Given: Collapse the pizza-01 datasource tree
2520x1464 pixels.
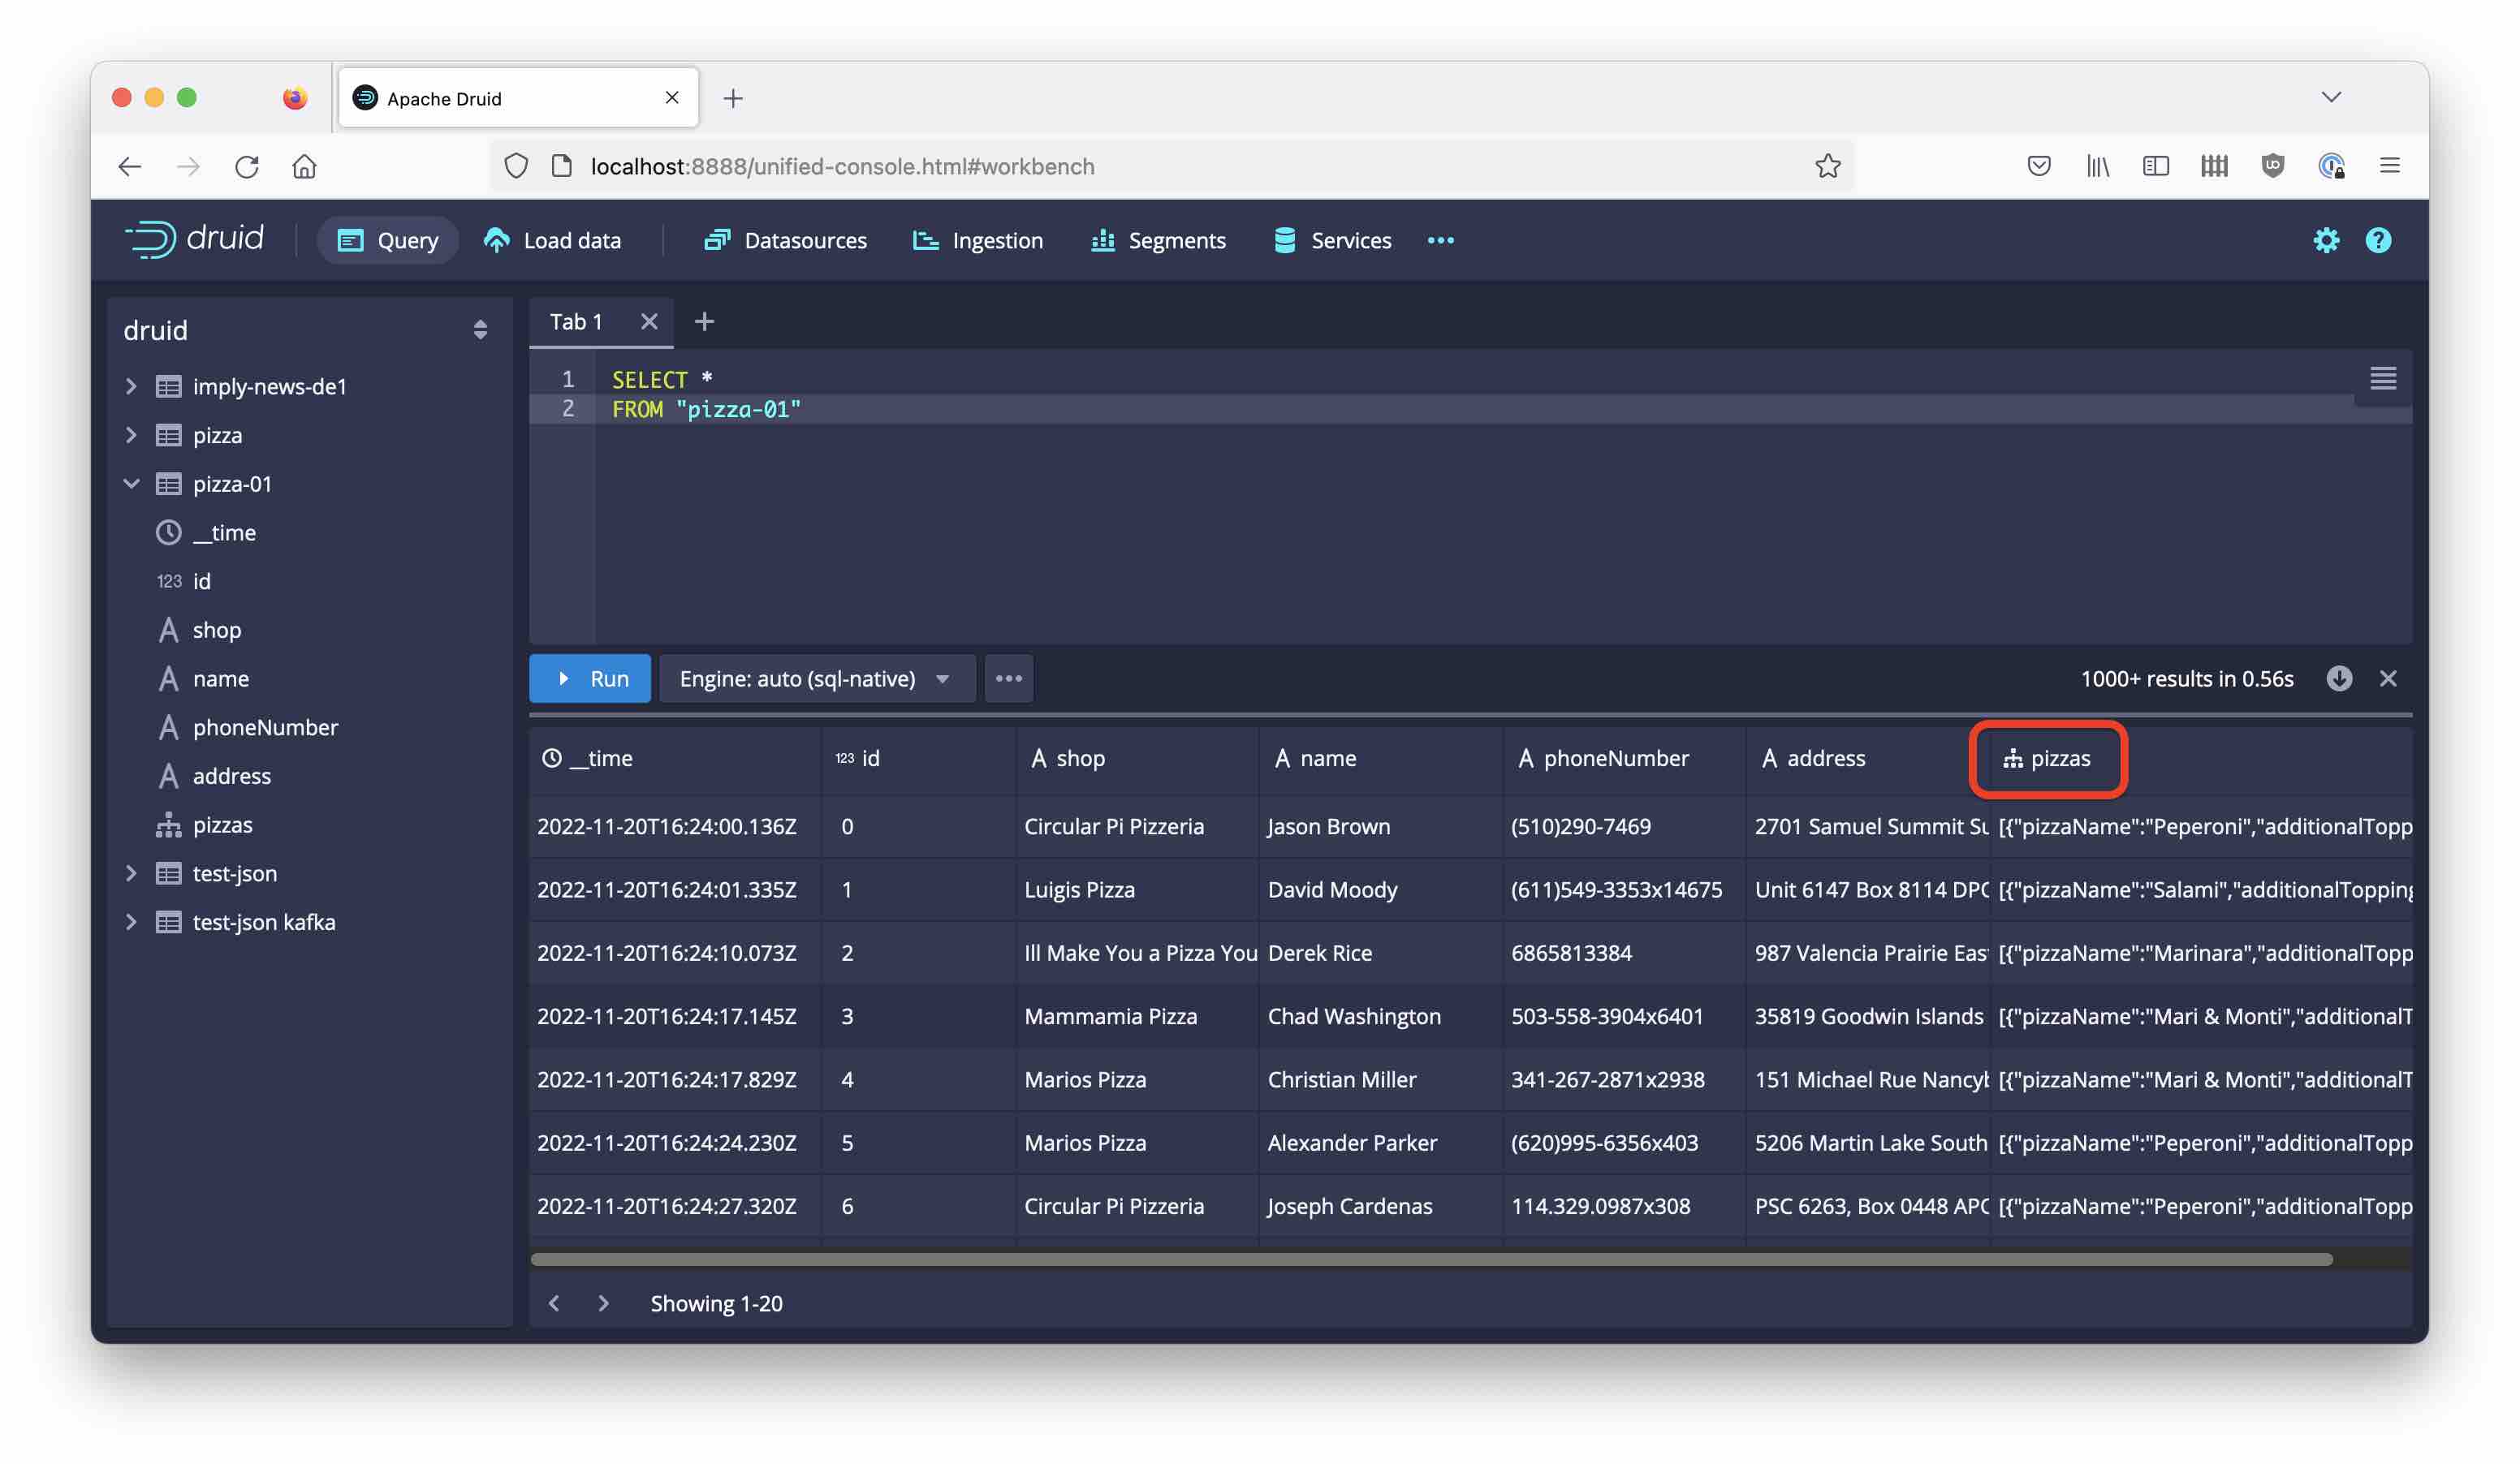Looking at the screenshot, I should pos(133,484).
